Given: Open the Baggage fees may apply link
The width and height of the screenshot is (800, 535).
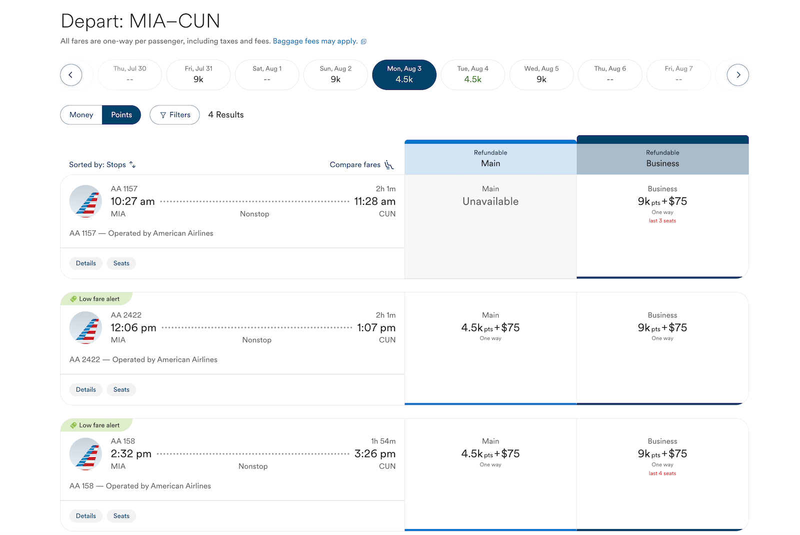Looking at the screenshot, I should pos(315,41).
